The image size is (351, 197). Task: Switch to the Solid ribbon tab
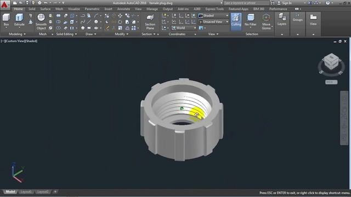click(32, 9)
